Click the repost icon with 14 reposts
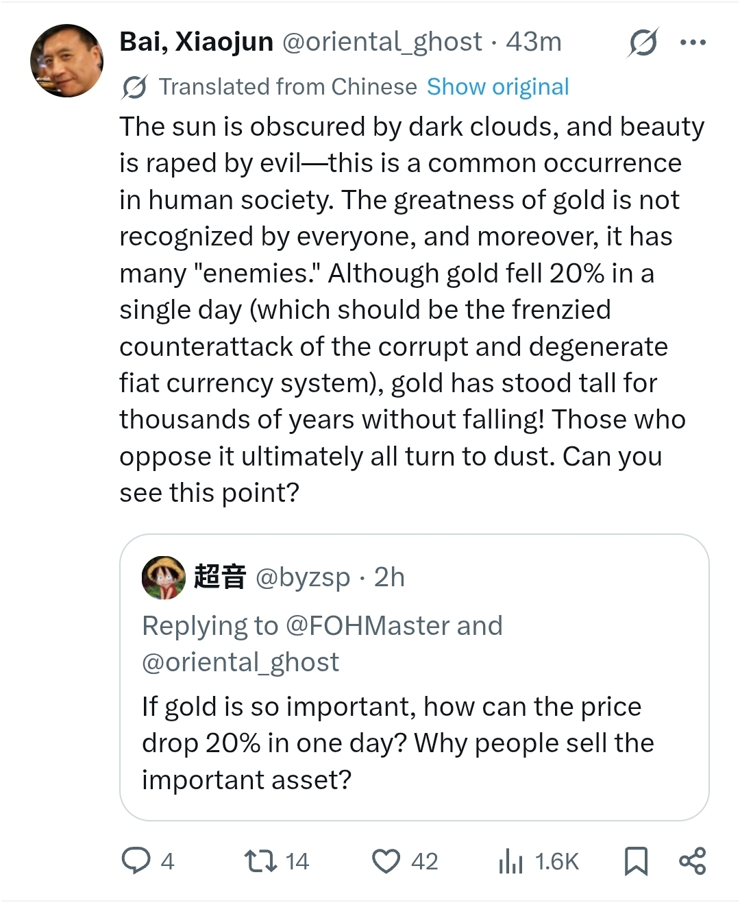 [260, 860]
